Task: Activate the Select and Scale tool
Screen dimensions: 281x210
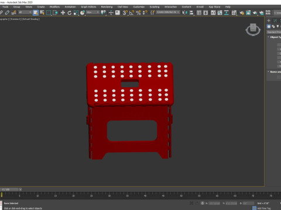Action: (x=76, y=13)
